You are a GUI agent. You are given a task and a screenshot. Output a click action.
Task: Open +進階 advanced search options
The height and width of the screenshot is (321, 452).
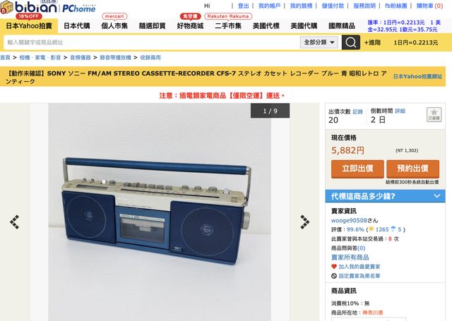[372, 42]
